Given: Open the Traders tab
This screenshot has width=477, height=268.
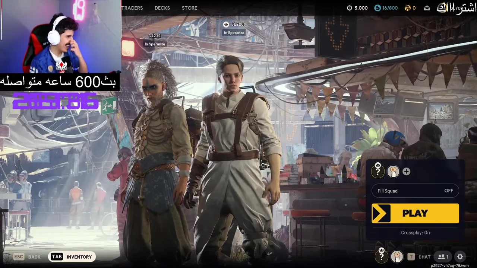Looking at the screenshot, I should point(132,8).
